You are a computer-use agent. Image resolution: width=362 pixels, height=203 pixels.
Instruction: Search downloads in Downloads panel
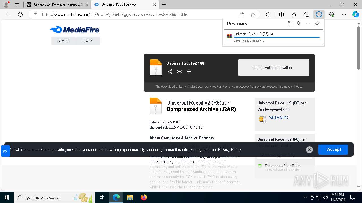299,23
